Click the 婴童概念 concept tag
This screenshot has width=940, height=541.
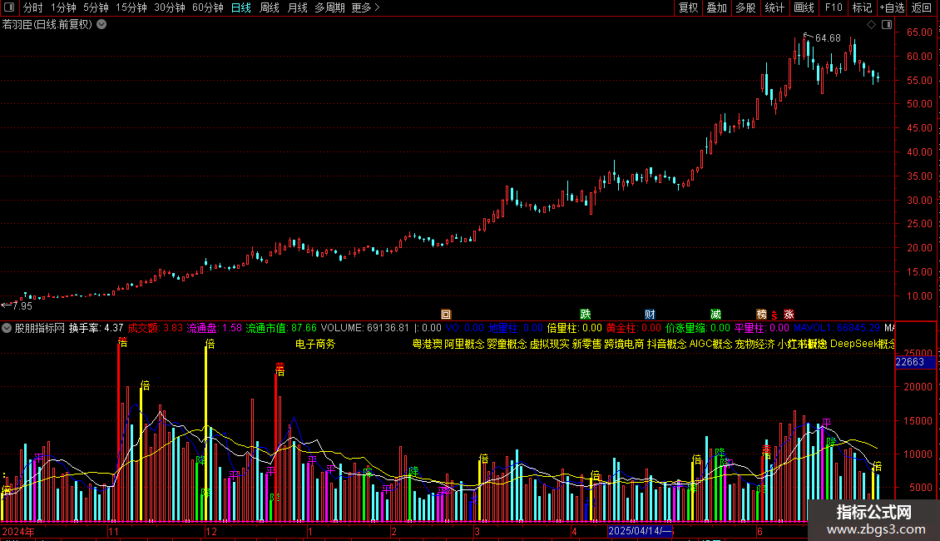click(x=507, y=345)
